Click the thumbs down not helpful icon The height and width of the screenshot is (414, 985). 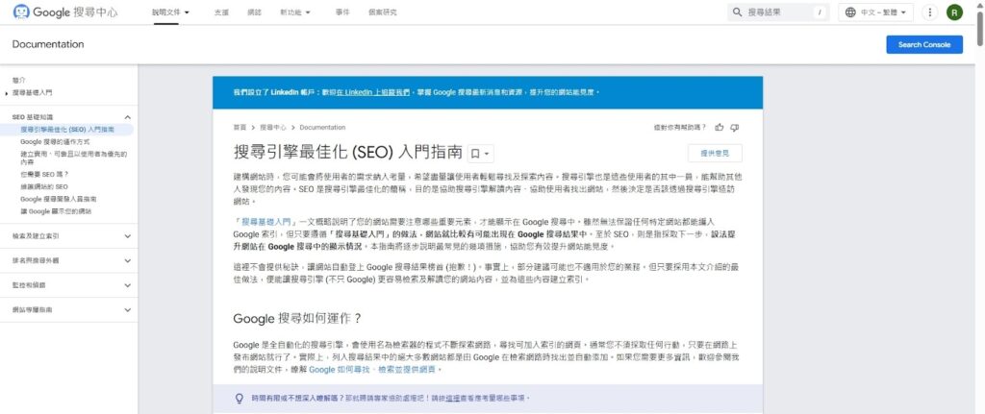pos(734,127)
